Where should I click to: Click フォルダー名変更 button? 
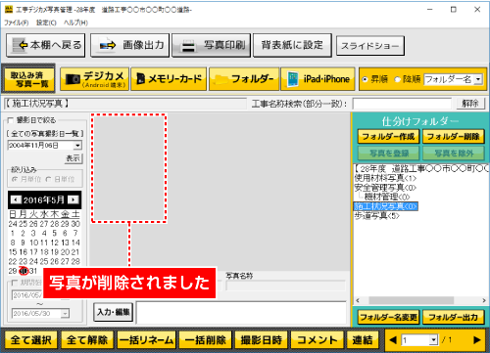[x=388, y=317]
